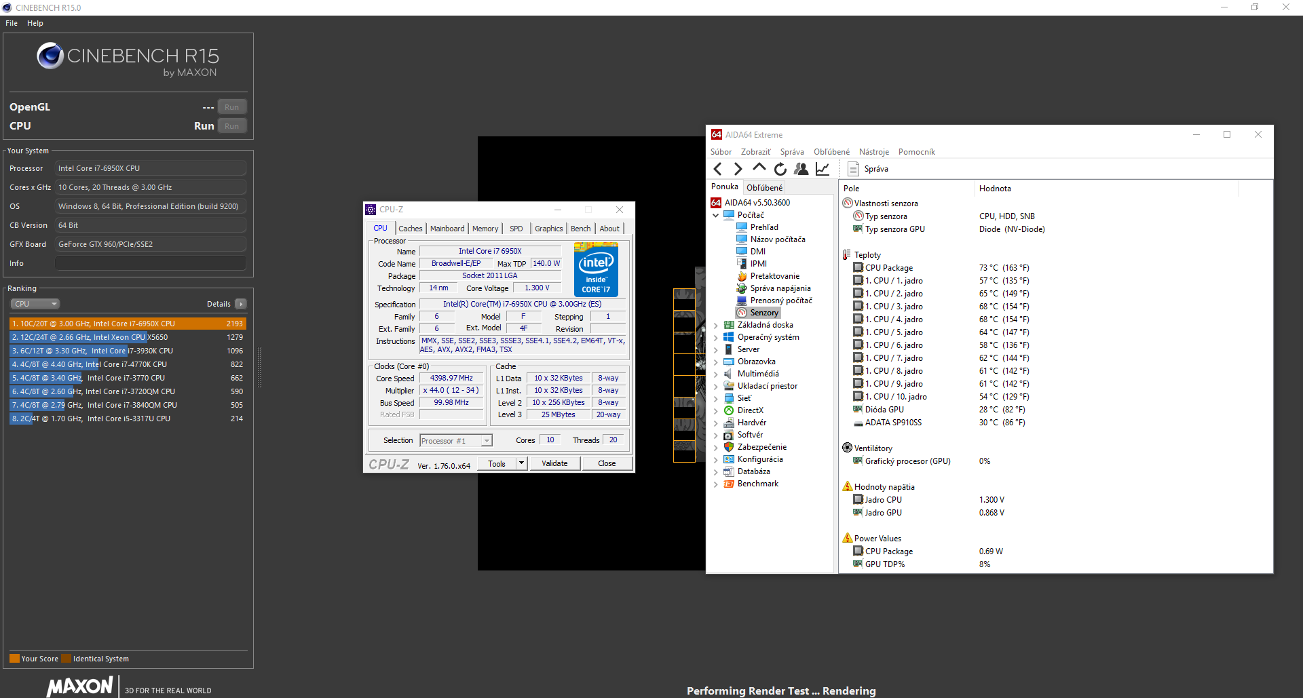Refresh the AIDA64 sensor page
The width and height of the screenshot is (1303, 698).
(x=780, y=169)
